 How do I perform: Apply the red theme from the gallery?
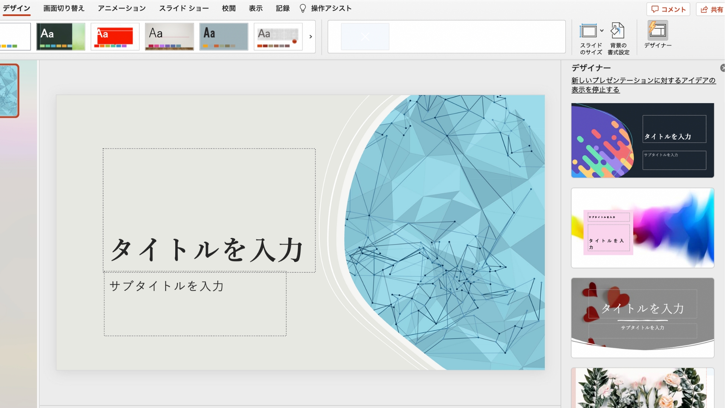pos(115,36)
